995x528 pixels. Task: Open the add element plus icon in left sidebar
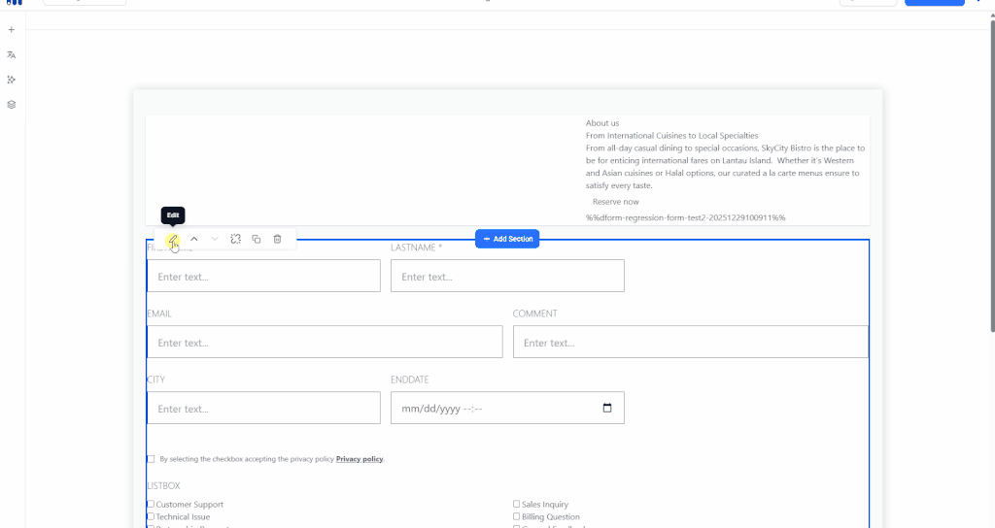12,30
